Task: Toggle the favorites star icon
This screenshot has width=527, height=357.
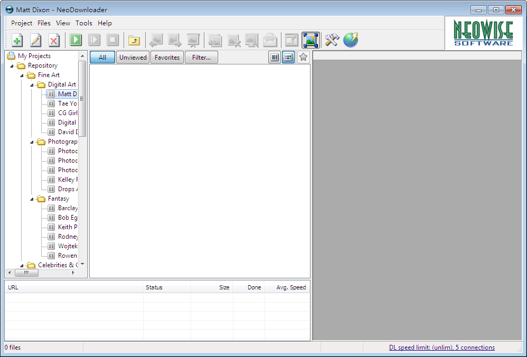Action: (303, 58)
